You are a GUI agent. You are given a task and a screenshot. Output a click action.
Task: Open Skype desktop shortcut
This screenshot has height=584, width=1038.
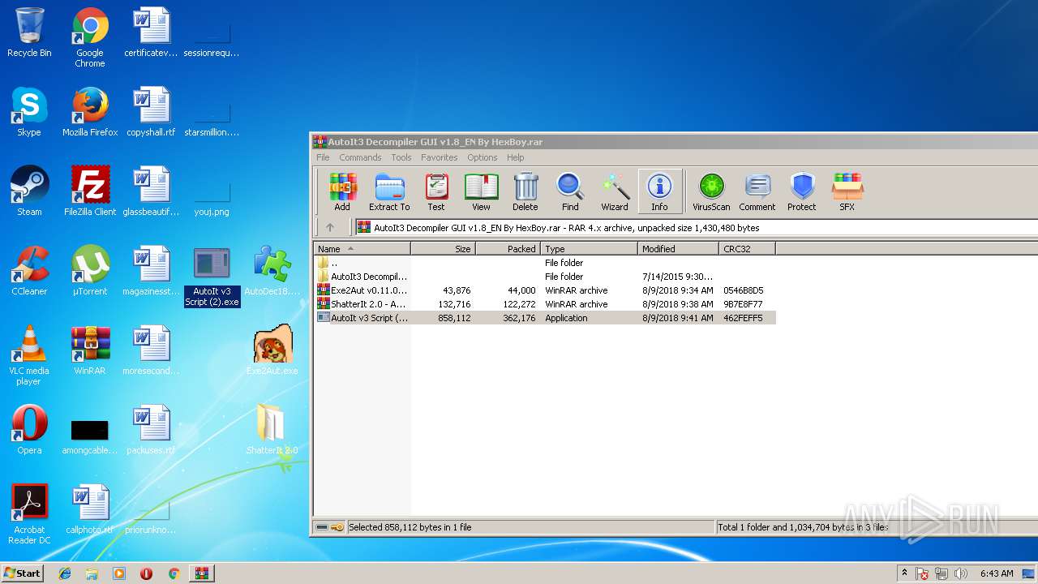coord(29,111)
